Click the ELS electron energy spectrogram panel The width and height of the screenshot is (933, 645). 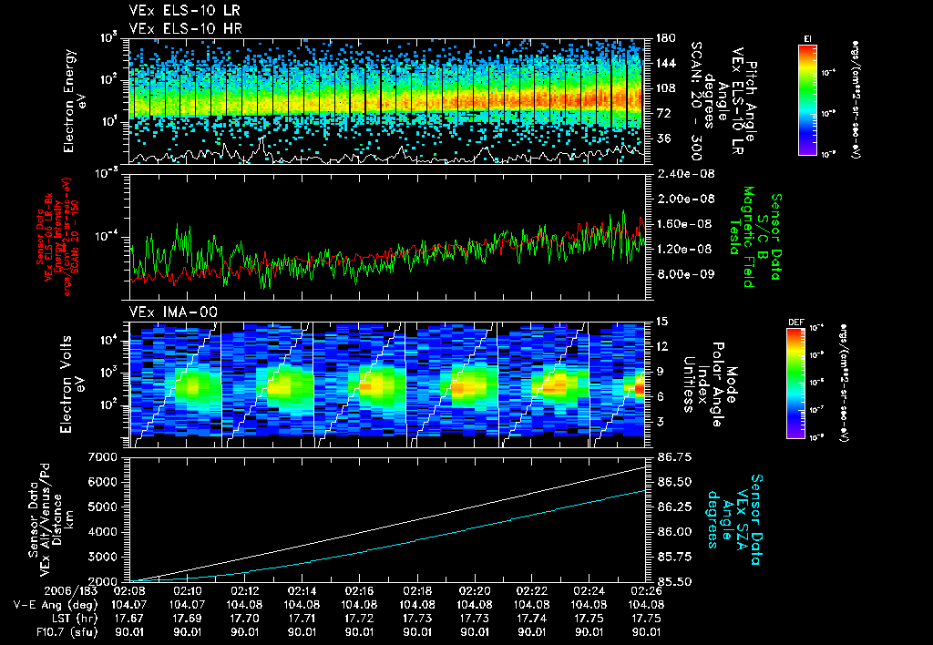click(386, 101)
